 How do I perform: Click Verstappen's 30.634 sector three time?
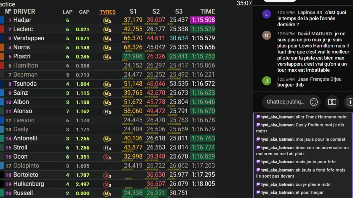click(x=179, y=38)
